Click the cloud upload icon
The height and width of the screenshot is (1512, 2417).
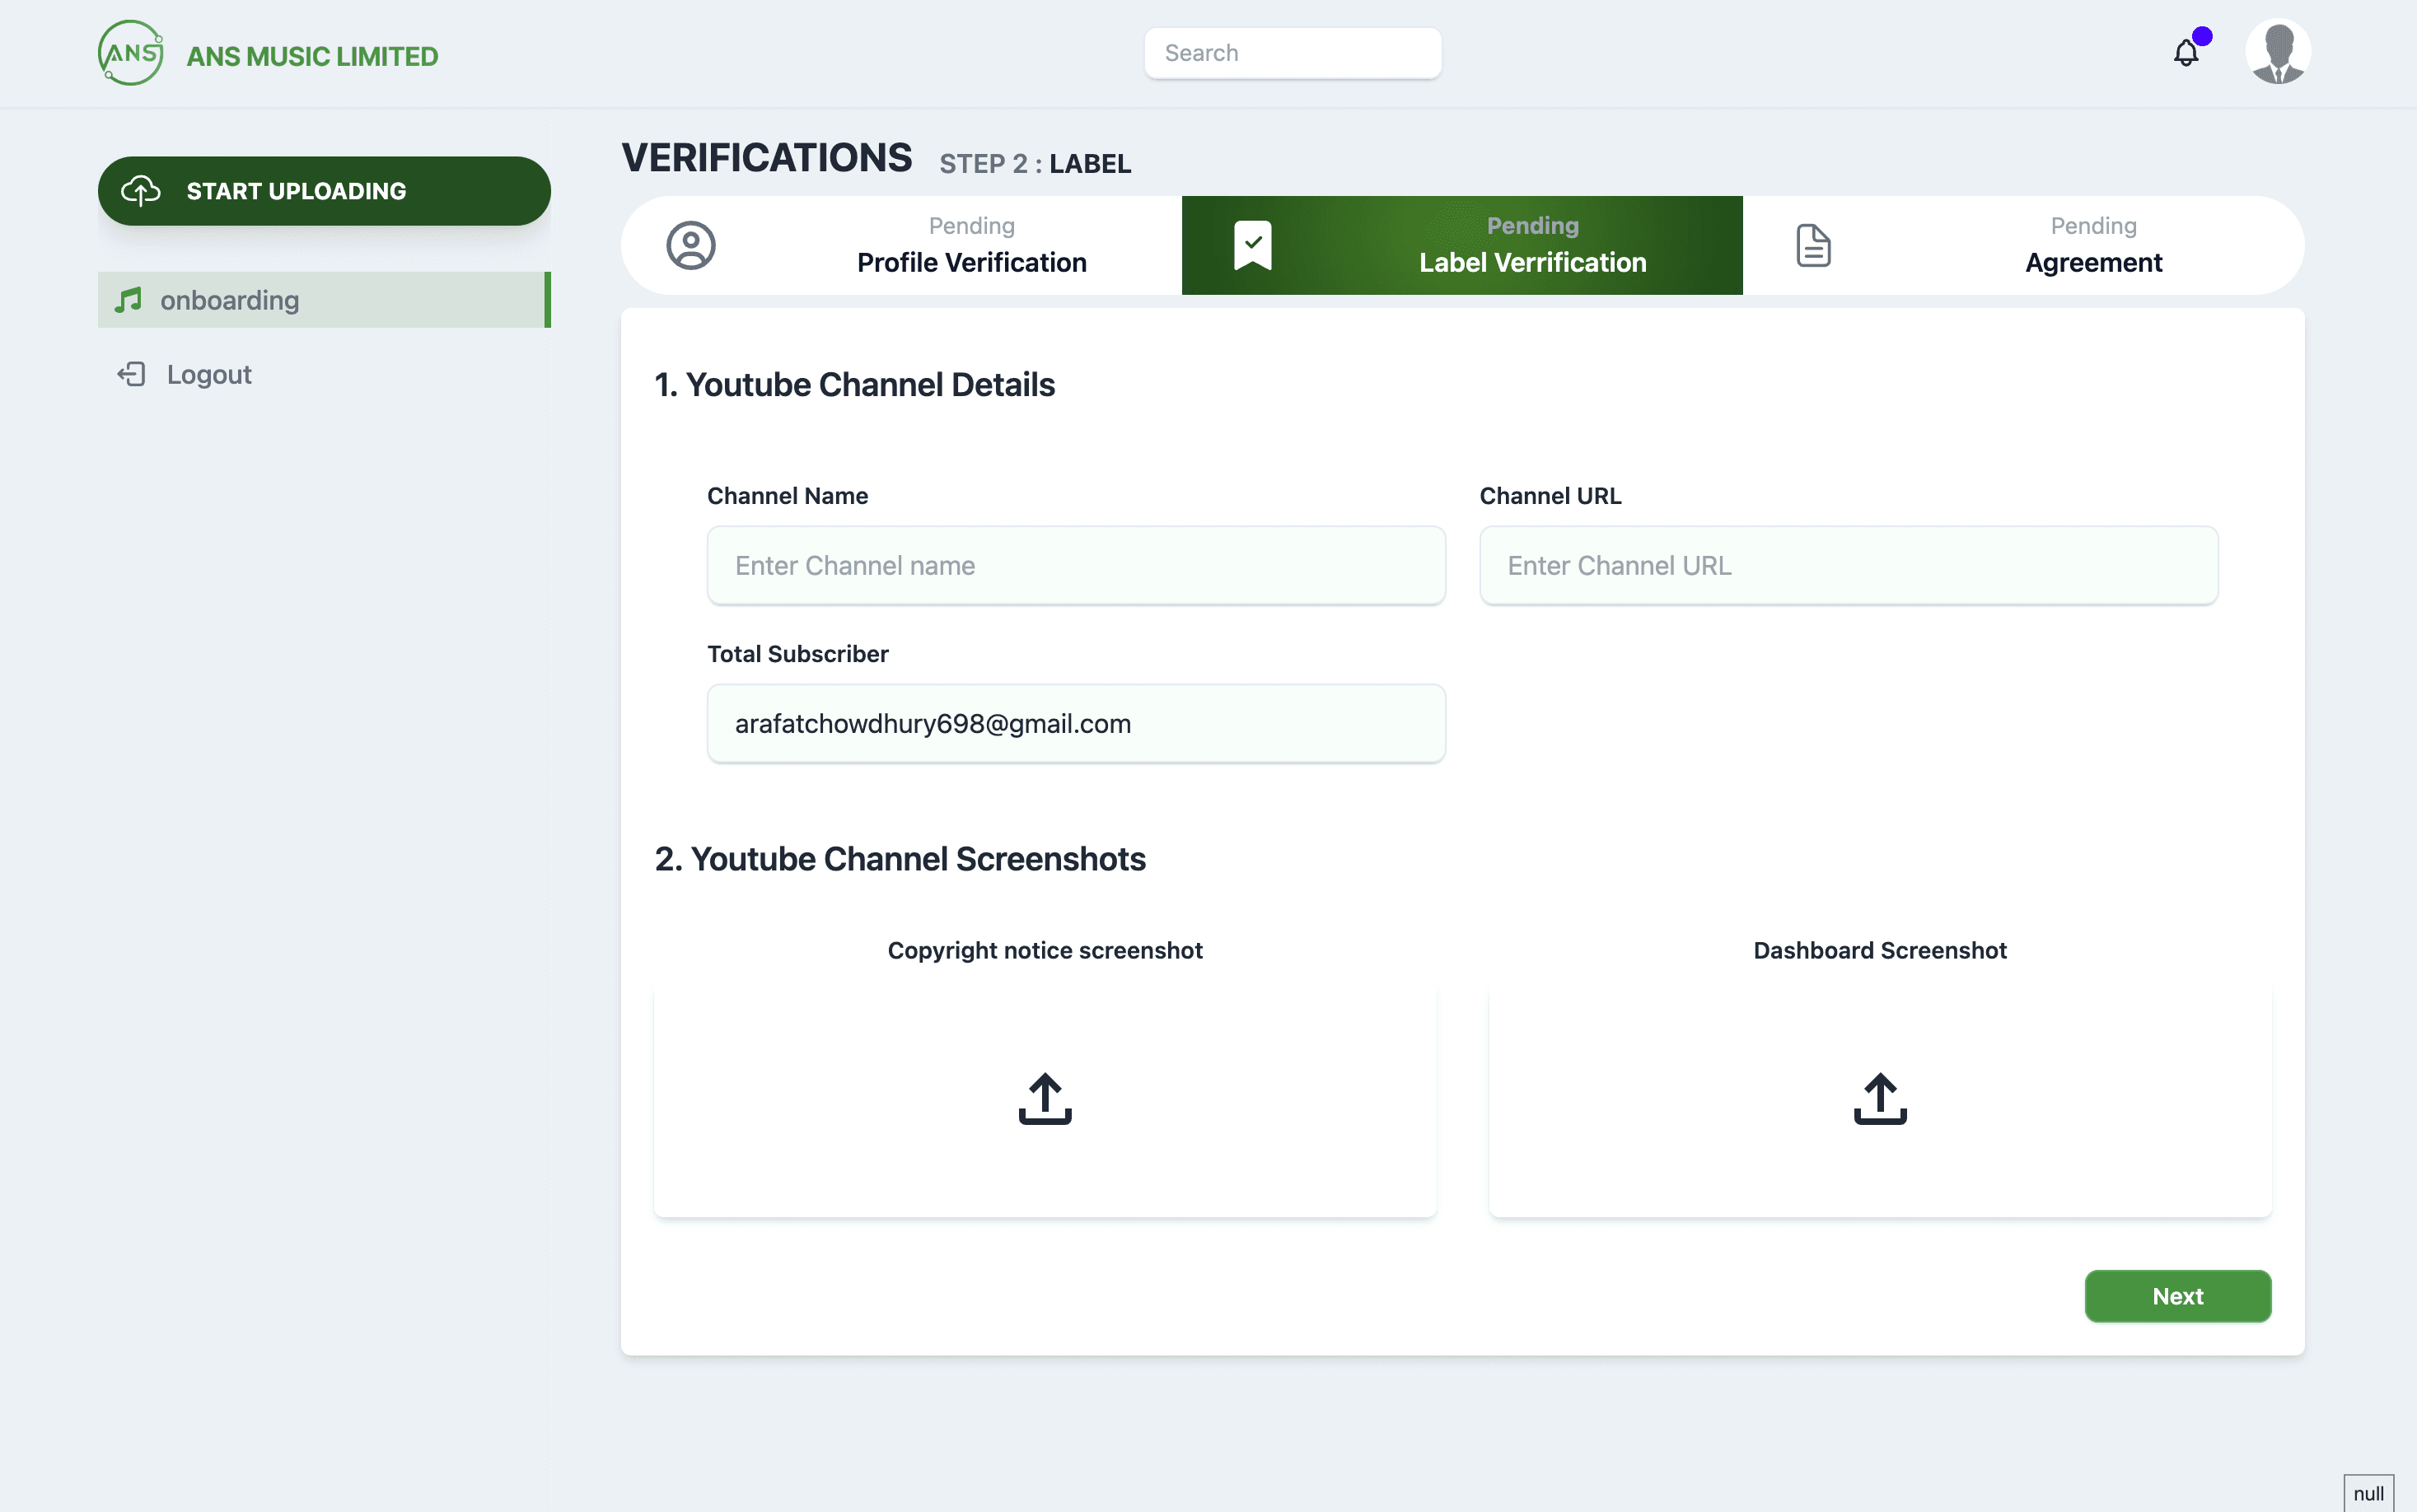(141, 191)
